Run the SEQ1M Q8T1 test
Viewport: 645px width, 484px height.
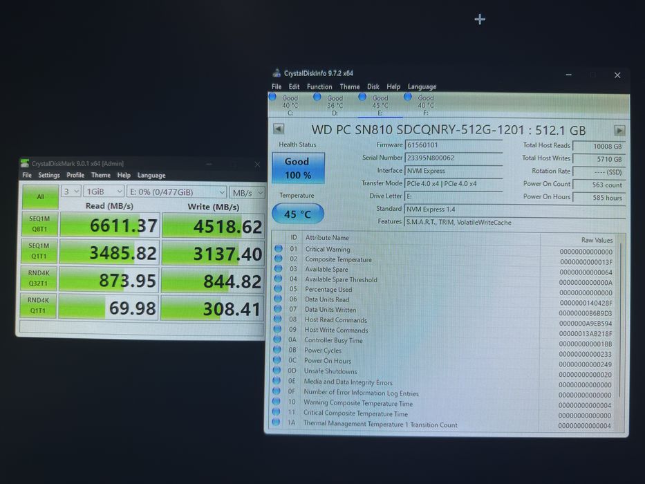click(x=39, y=224)
